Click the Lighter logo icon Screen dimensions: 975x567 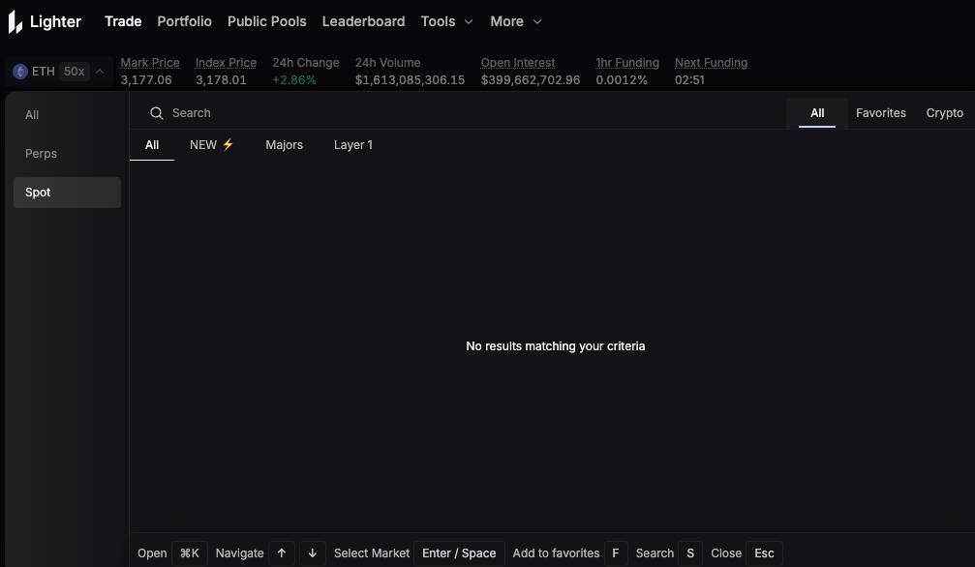15,21
